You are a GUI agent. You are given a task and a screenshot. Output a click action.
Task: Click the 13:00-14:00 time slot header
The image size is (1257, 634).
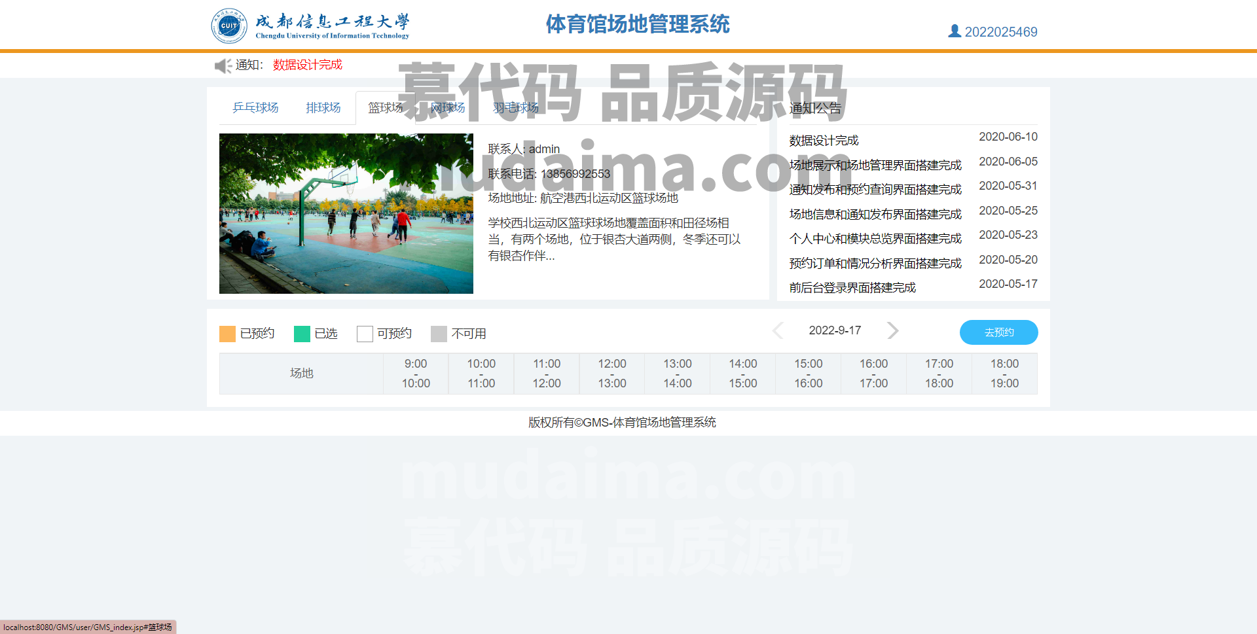tap(678, 374)
